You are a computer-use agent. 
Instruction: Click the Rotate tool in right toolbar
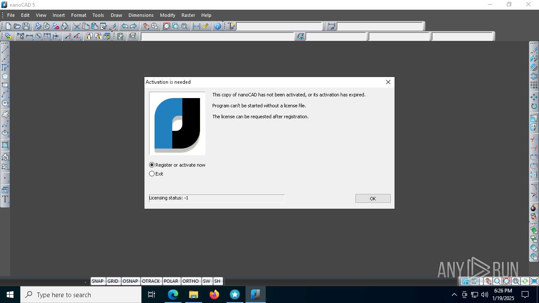pyautogui.click(x=534, y=106)
